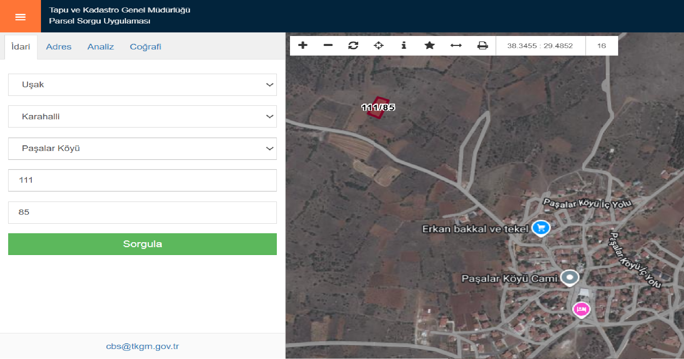Activate the locate crosshair icon
The image size is (684, 359).
378,45
